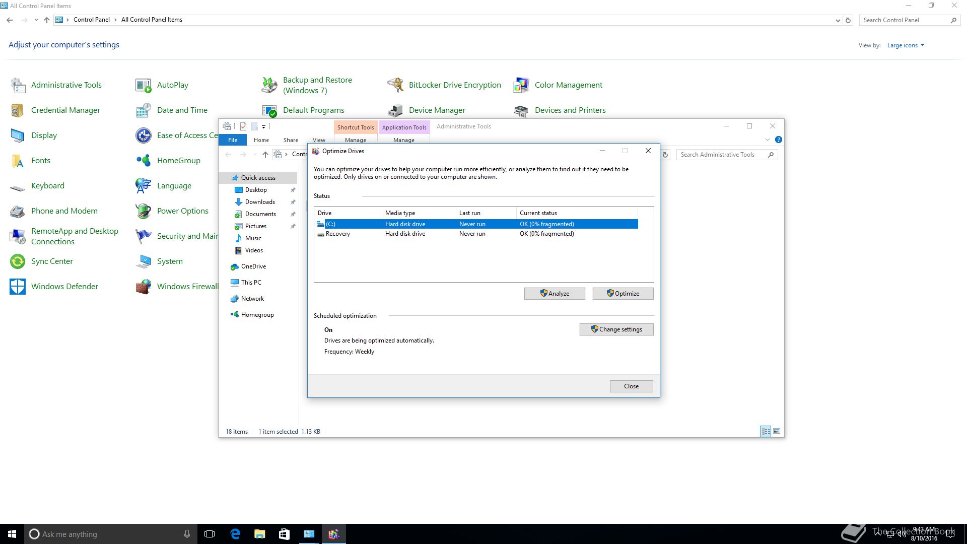
Task: Open This PC in the navigation pane
Action: pyautogui.click(x=251, y=283)
